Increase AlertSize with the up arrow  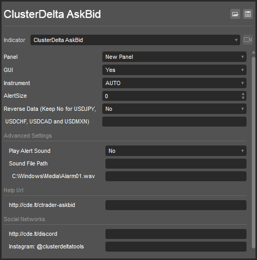click(243, 94)
